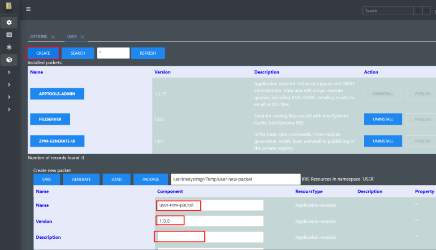Open the list view sidebar icon

pyautogui.click(x=9, y=35)
